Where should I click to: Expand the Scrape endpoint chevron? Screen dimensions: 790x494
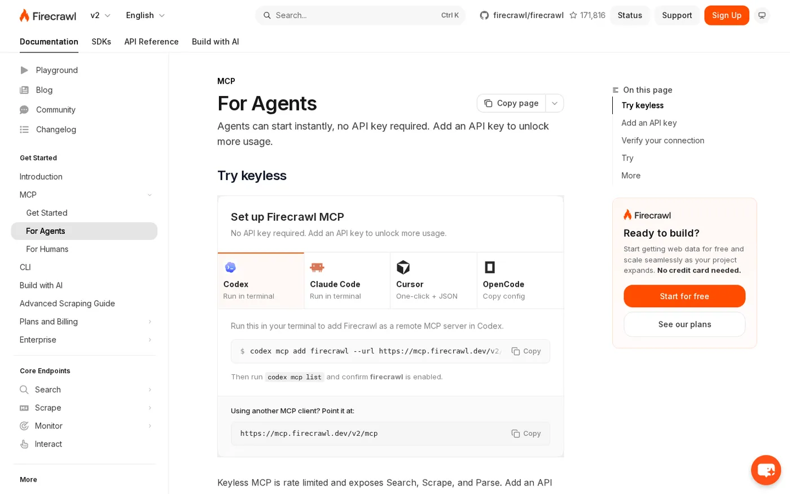pos(150,408)
